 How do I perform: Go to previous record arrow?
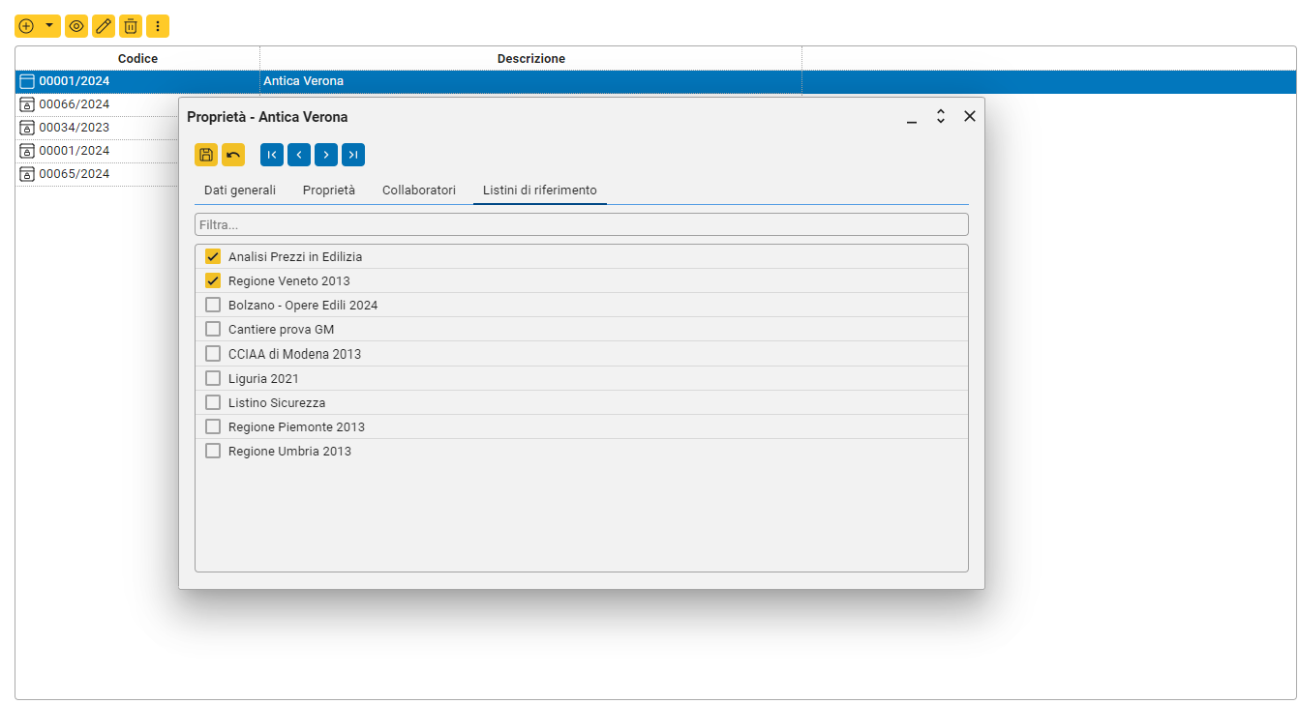[299, 155]
